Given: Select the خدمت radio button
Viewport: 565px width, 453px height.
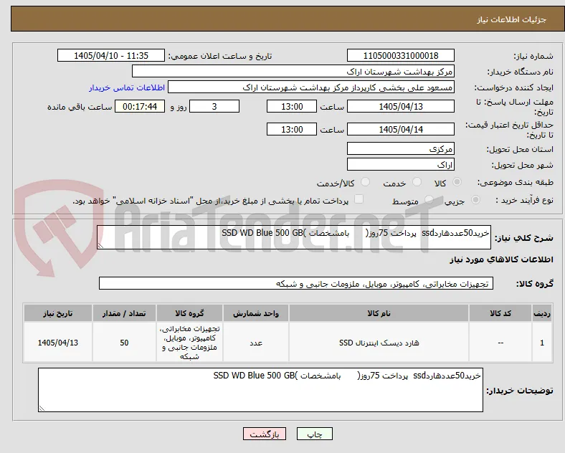Looking at the screenshot, I should [417, 182].
